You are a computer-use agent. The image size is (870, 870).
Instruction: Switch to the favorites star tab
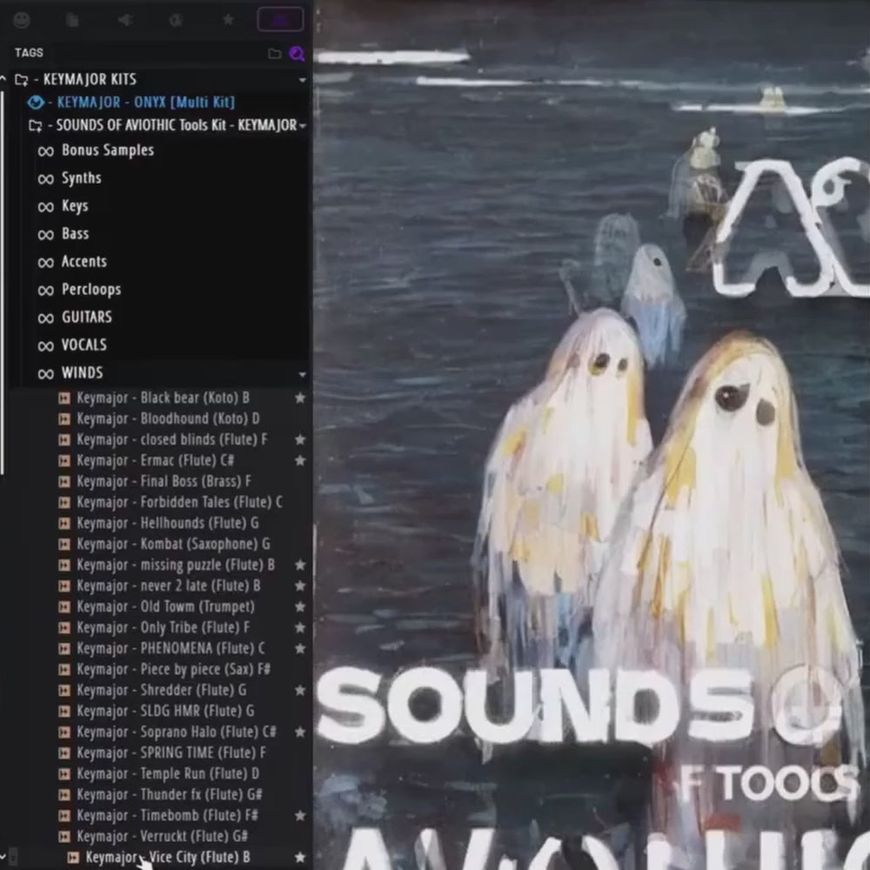tap(227, 19)
